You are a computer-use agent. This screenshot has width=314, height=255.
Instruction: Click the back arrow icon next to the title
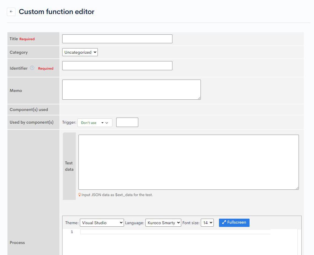pyautogui.click(x=11, y=12)
